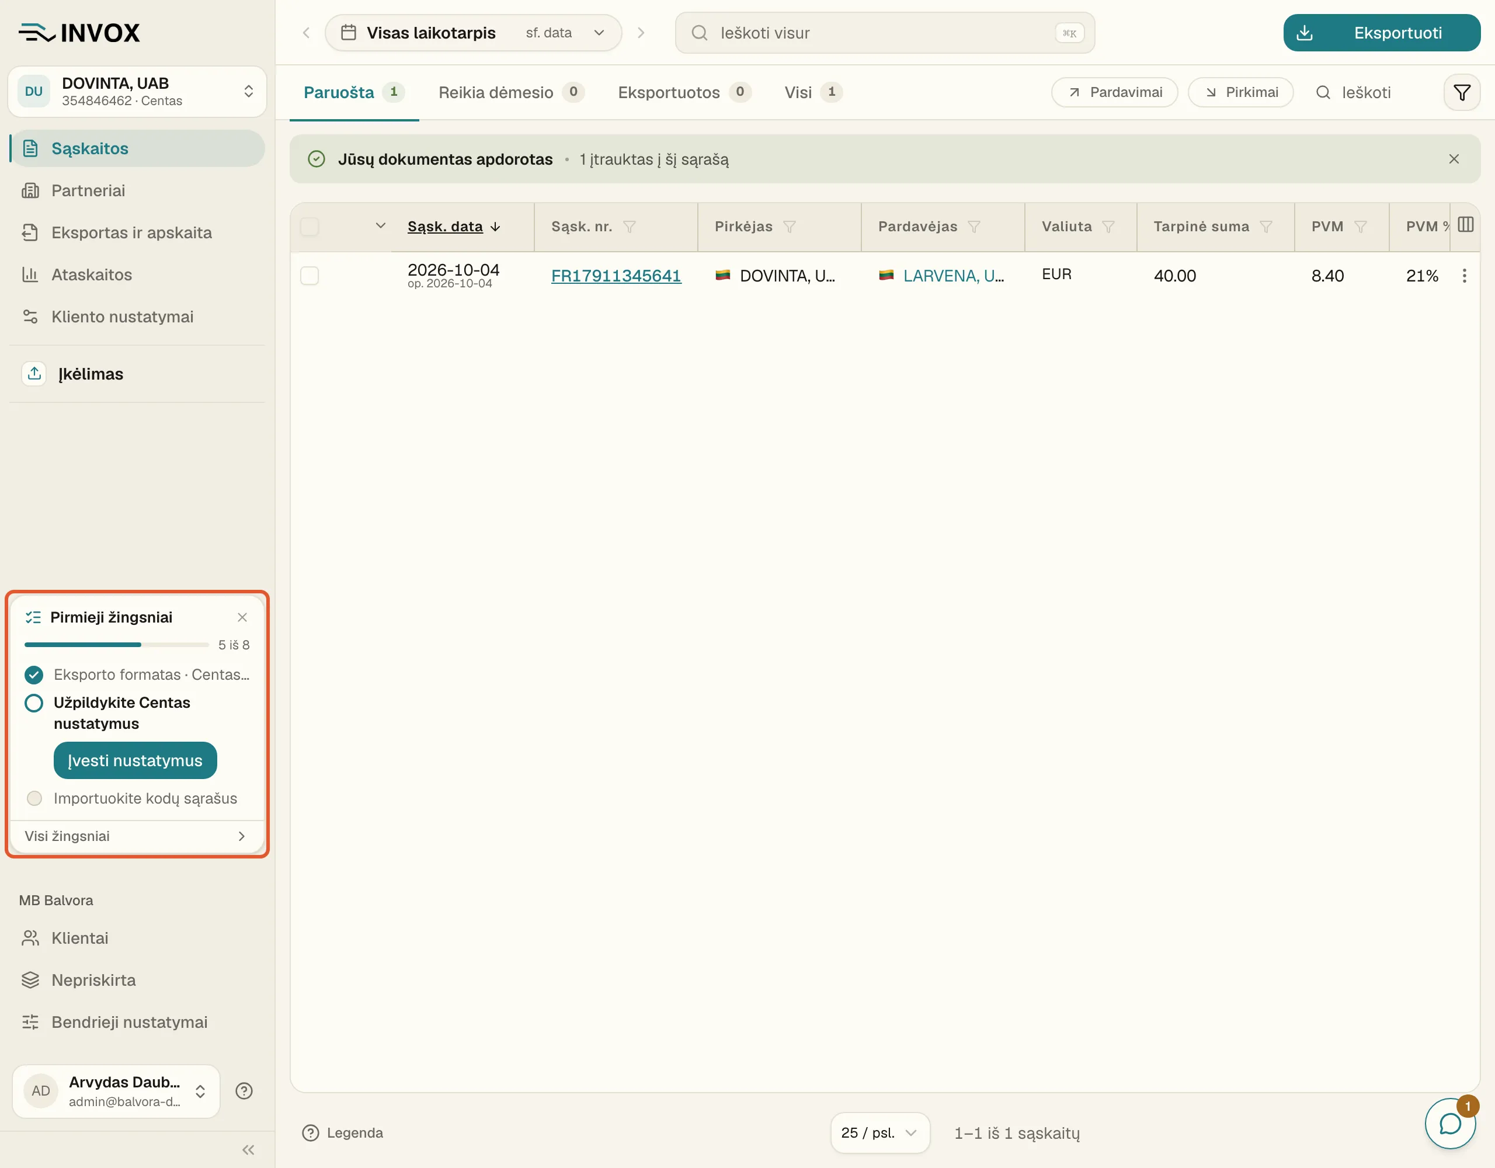Click the help question mark icon
The width and height of the screenshot is (1495, 1168).
(244, 1091)
